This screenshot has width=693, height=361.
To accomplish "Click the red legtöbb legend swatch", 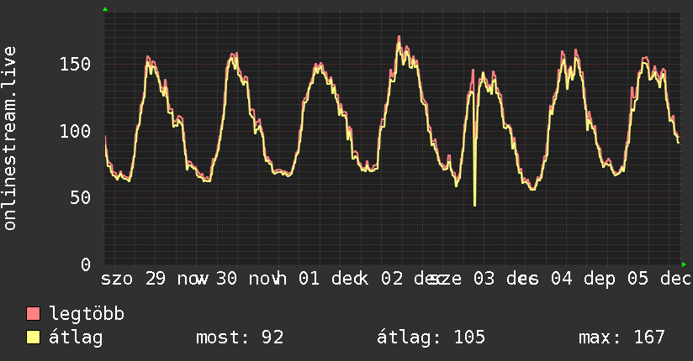I will coord(34,315).
